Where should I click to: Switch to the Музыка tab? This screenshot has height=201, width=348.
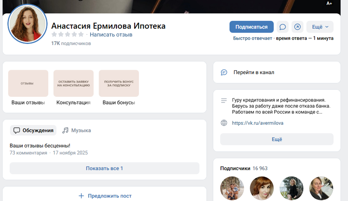76,131
